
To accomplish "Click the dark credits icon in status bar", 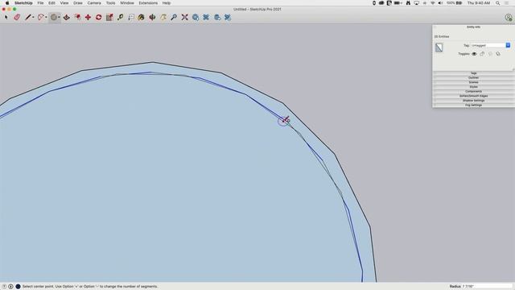I will (18, 287).
